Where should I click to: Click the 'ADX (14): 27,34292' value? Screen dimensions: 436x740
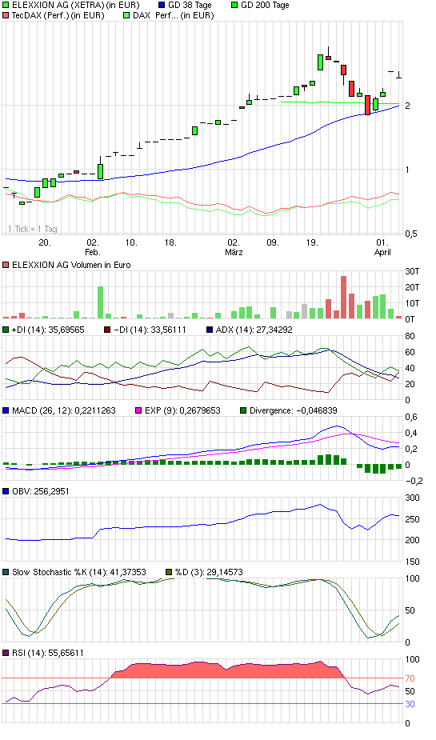click(254, 330)
